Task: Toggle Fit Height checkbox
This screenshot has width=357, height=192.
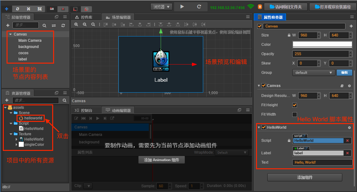Action: (294, 105)
